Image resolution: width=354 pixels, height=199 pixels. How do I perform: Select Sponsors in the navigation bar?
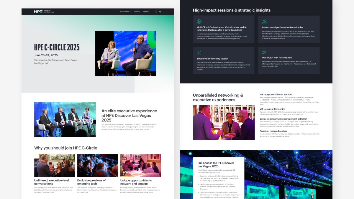pos(137,11)
